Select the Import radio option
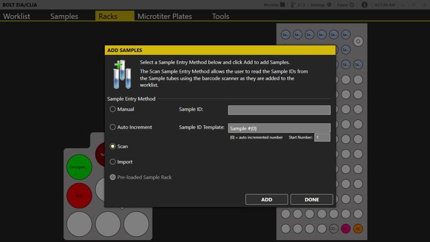 pyautogui.click(x=113, y=162)
